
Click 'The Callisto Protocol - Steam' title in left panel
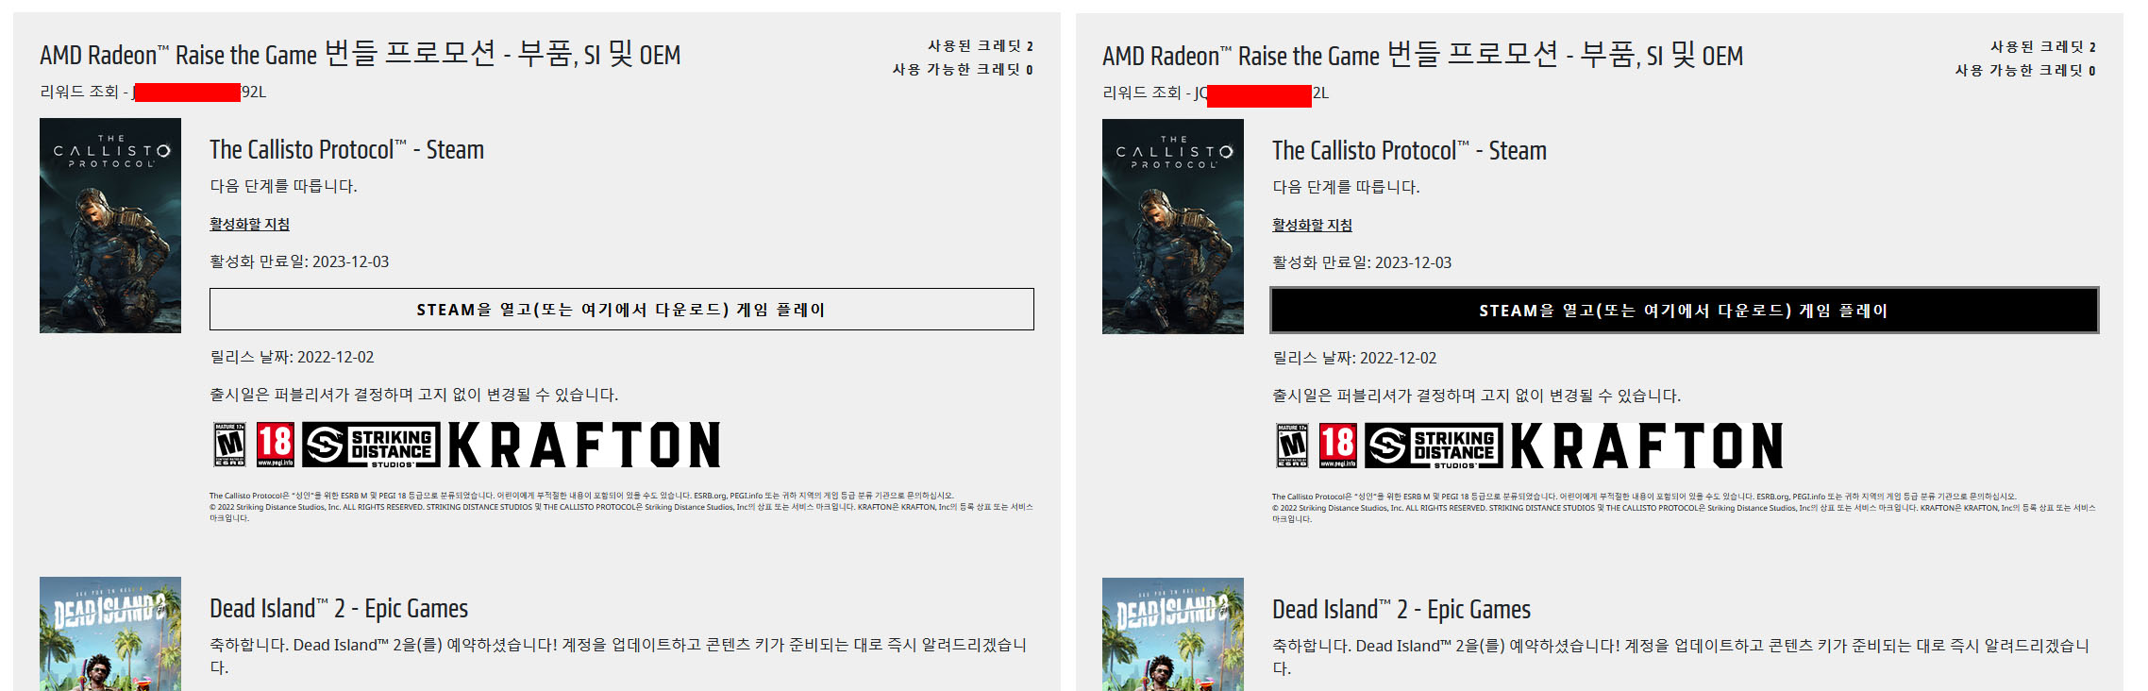346,149
